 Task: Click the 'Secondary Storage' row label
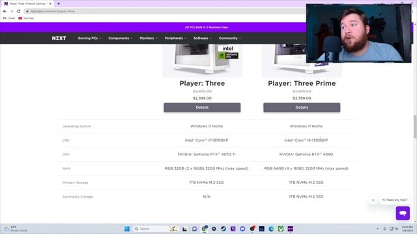click(x=78, y=197)
